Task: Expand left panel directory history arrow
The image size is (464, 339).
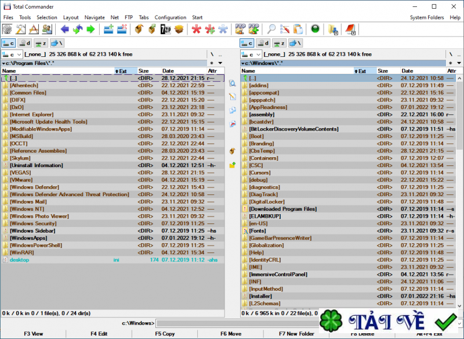Action: (220, 63)
